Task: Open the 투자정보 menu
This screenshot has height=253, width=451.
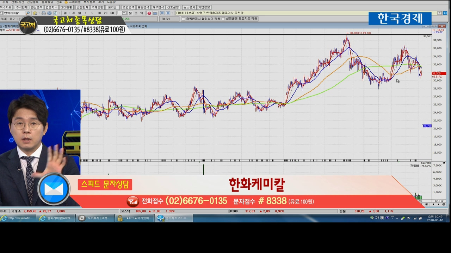Action: click(x=89, y=2)
